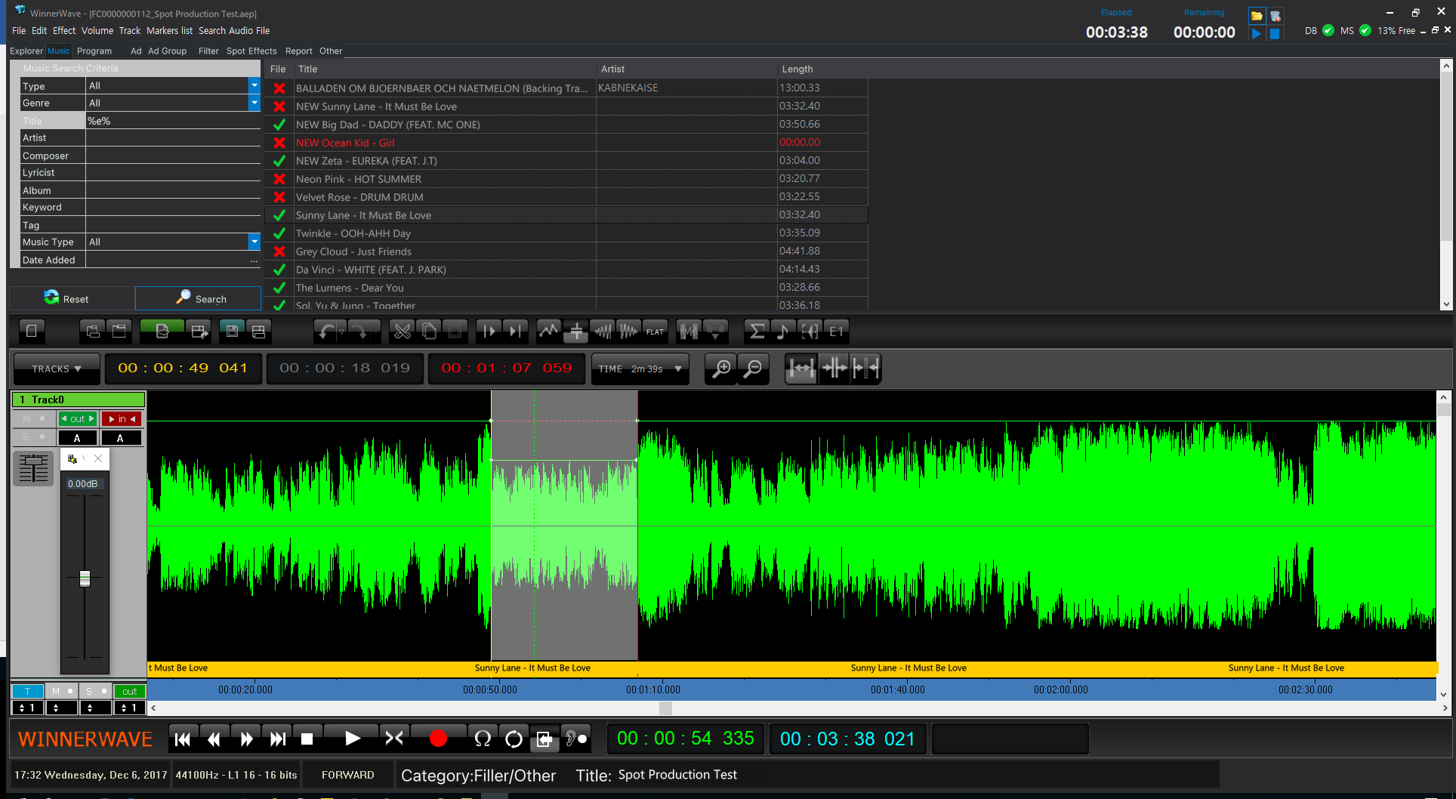Click the 00:00:50.000 timeline ruler mark

point(490,689)
